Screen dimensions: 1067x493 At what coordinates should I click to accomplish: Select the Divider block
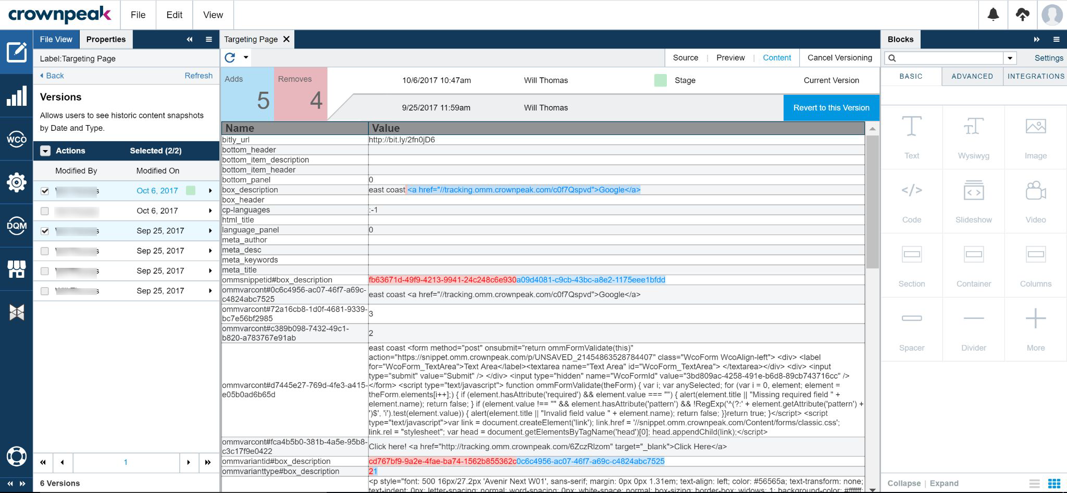coord(973,329)
